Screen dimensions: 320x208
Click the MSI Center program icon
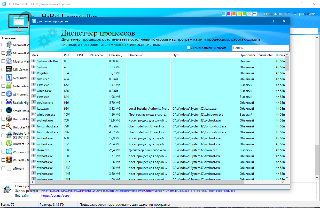(x=9, y=69)
